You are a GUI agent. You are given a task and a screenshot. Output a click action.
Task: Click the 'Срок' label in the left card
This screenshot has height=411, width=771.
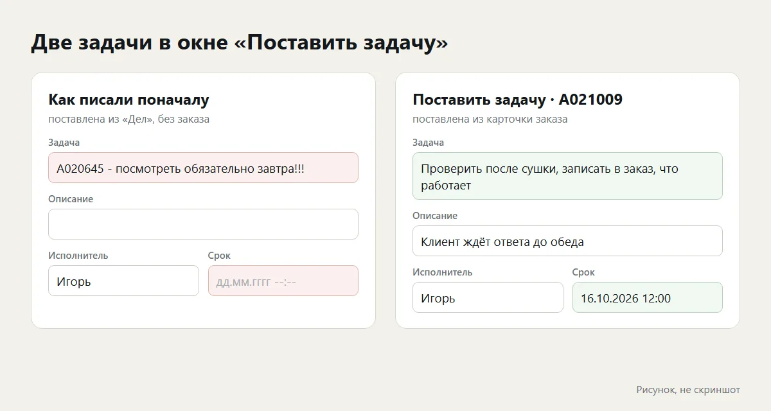(x=219, y=256)
